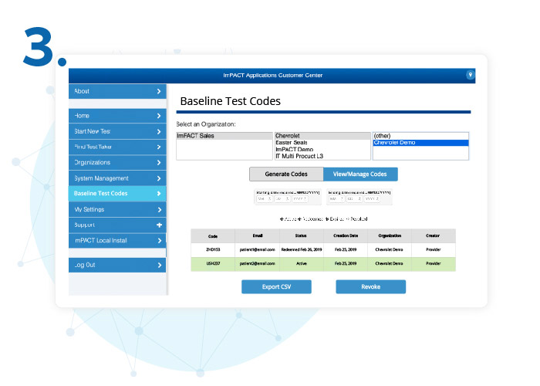Click patient1@email.com email cell
Screen dimensions: 540x386
(x=257, y=249)
